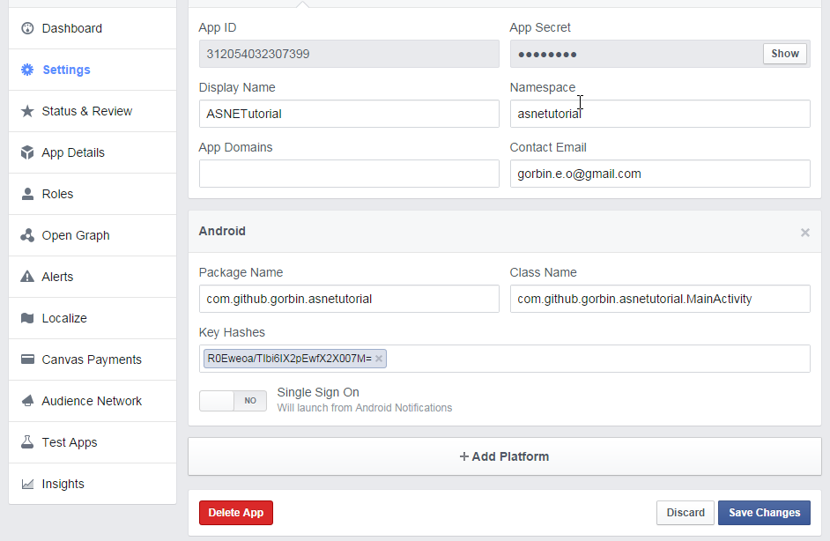Viewport: 830px width, 541px height.
Task: Go to Canvas Payments section
Action: [x=92, y=359]
